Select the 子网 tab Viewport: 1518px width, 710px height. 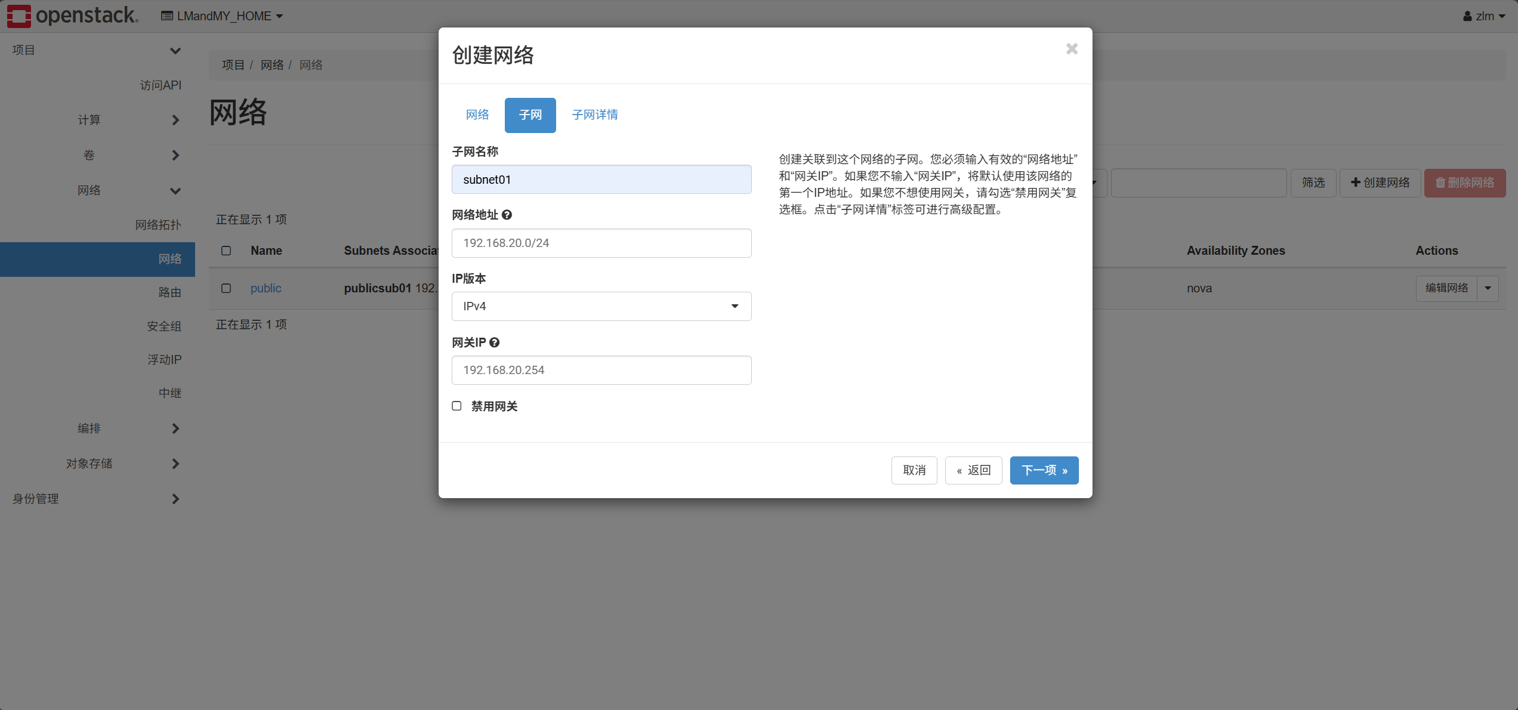tap(530, 115)
